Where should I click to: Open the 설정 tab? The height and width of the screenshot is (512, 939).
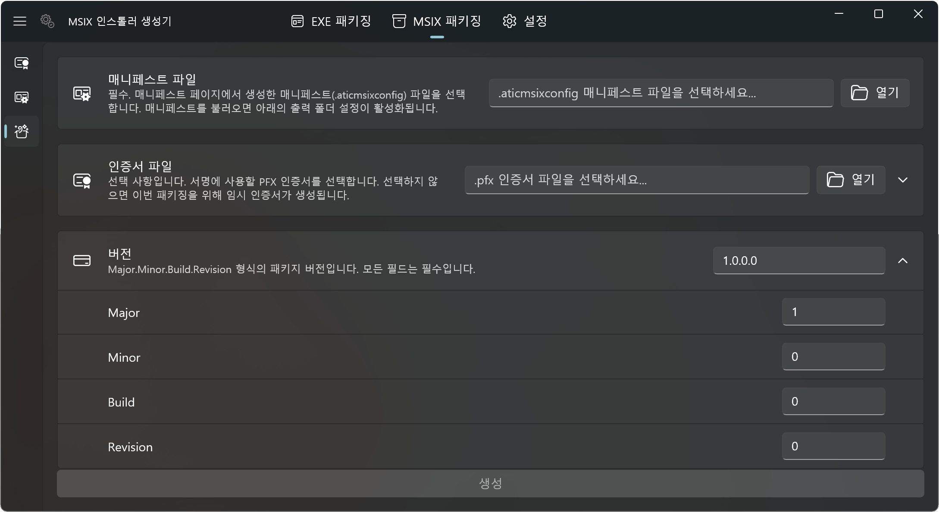[525, 21]
